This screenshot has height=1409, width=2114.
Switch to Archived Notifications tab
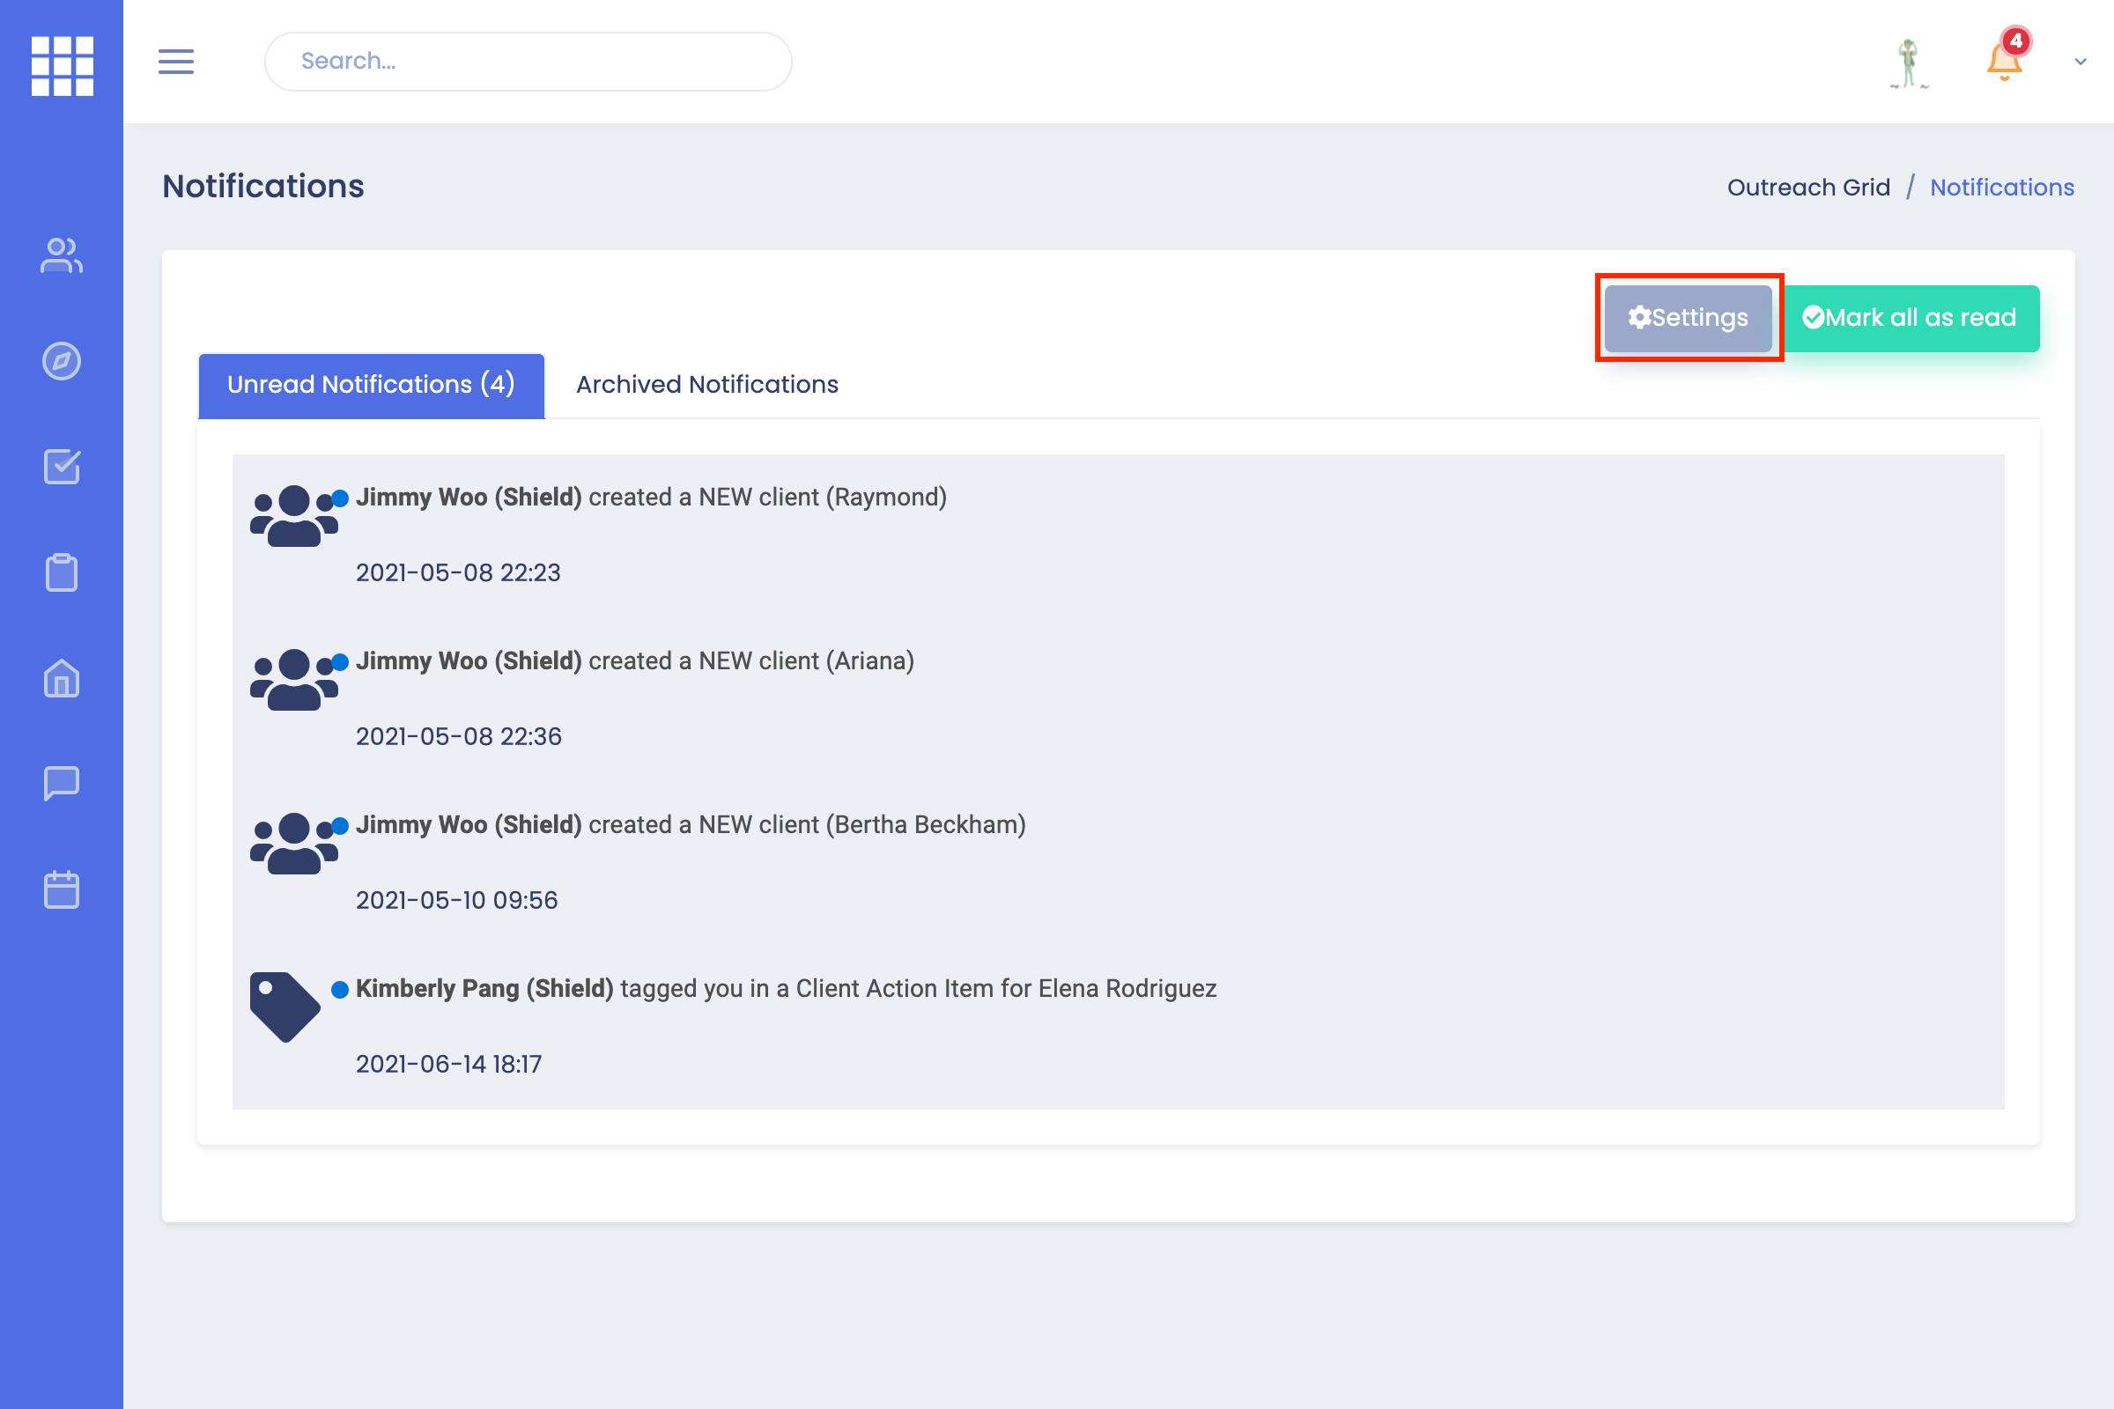pyautogui.click(x=706, y=385)
